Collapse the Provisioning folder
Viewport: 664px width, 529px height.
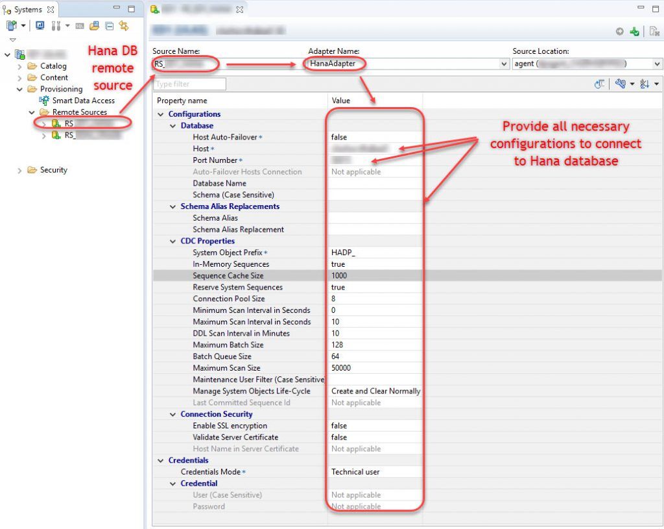coord(19,89)
